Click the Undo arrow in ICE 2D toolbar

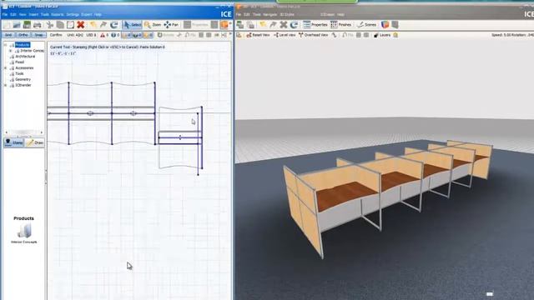coord(93,25)
